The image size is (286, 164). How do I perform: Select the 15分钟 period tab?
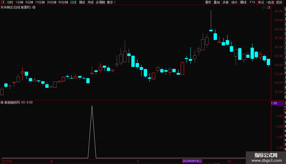[x=40, y=2]
